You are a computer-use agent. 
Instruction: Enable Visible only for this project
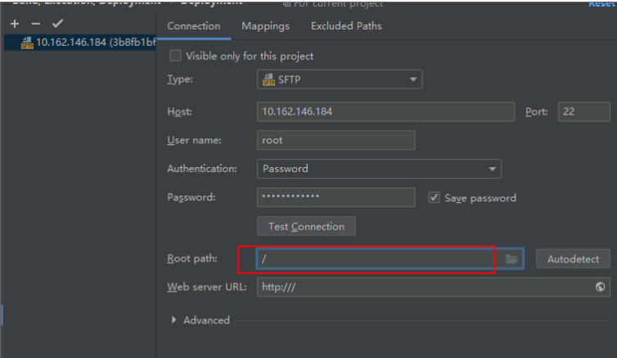[x=175, y=57]
